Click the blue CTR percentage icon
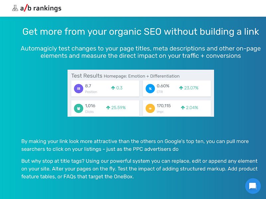Image resolution: width=266 pixels, height=199 pixels. pyautogui.click(x=151, y=88)
